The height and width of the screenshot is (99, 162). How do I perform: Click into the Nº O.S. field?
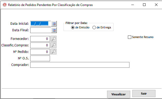click(x=40, y=58)
